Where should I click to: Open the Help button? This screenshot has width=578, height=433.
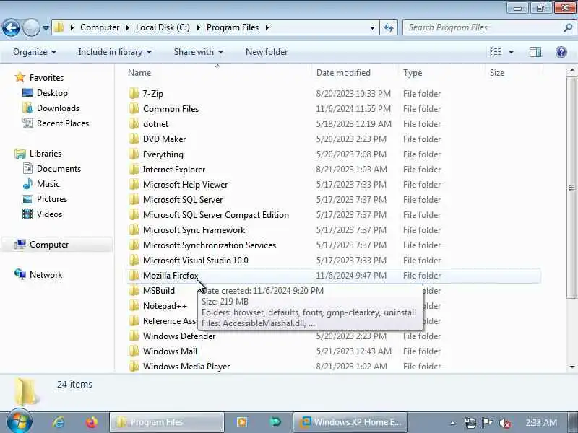(561, 52)
